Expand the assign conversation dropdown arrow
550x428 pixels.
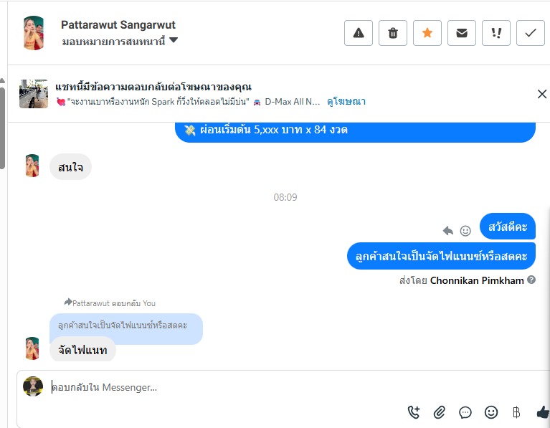pyautogui.click(x=174, y=40)
